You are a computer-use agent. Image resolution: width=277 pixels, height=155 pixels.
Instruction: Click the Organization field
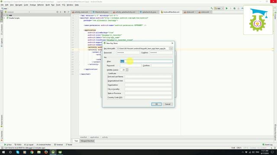(148, 85)
